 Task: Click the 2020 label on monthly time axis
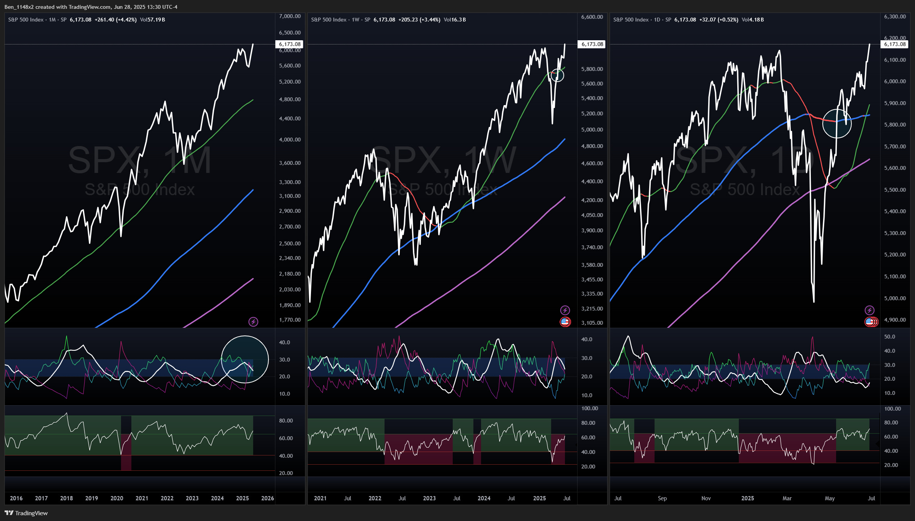click(x=117, y=498)
